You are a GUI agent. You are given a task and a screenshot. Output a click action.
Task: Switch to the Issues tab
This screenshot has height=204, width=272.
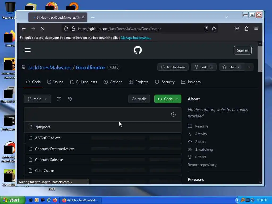pos(55,82)
